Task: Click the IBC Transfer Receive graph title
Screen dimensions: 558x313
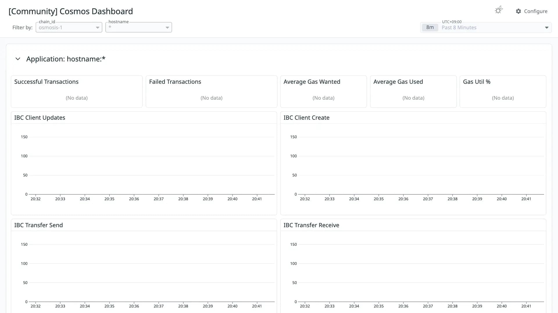Action: 311,225
